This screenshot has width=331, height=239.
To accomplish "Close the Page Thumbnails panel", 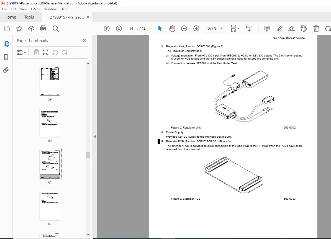I will coord(84,40).
